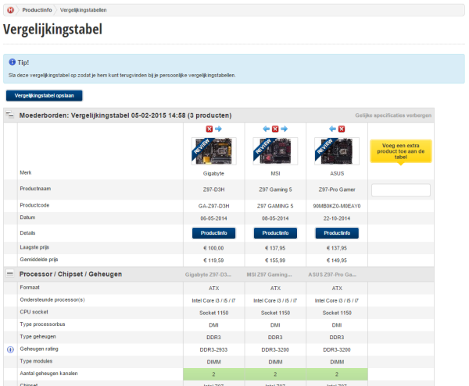Screen dimensions: 469x386
Task: Click the '€ 100,00' lowest price
Action: [214, 248]
